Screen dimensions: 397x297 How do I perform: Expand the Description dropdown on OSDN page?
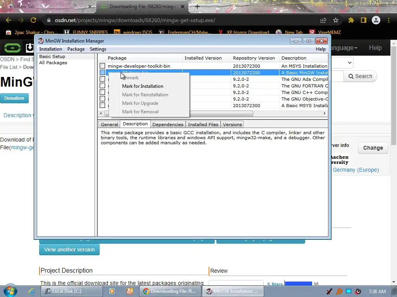click(18, 115)
